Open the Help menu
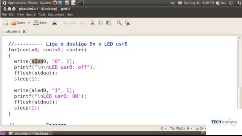This screenshot has width=242, height=136. [x=70, y=14]
